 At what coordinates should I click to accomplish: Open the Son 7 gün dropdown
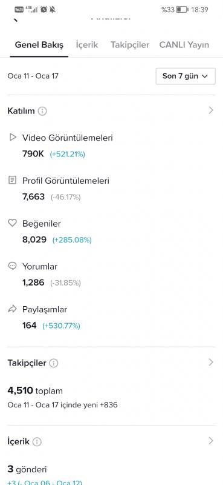click(x=186, y=76)
